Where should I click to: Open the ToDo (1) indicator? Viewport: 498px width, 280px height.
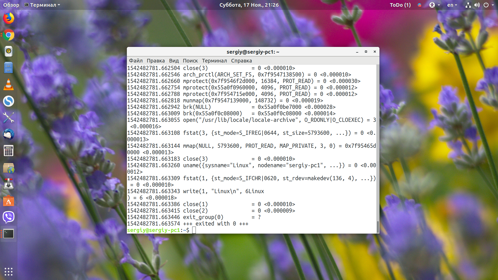[400, 5]
